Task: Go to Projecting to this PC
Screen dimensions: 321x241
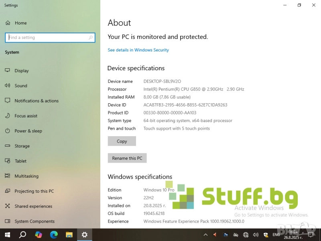Action: (34, 191)
